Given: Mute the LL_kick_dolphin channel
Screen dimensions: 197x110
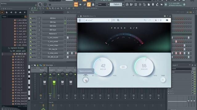Looking at the screenshot, I should tap(30, 38).
